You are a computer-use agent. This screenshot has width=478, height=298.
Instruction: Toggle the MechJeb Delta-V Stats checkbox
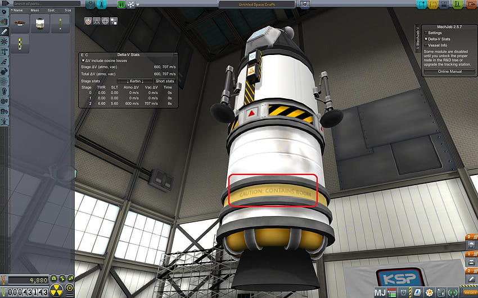(x=426, y=39)
